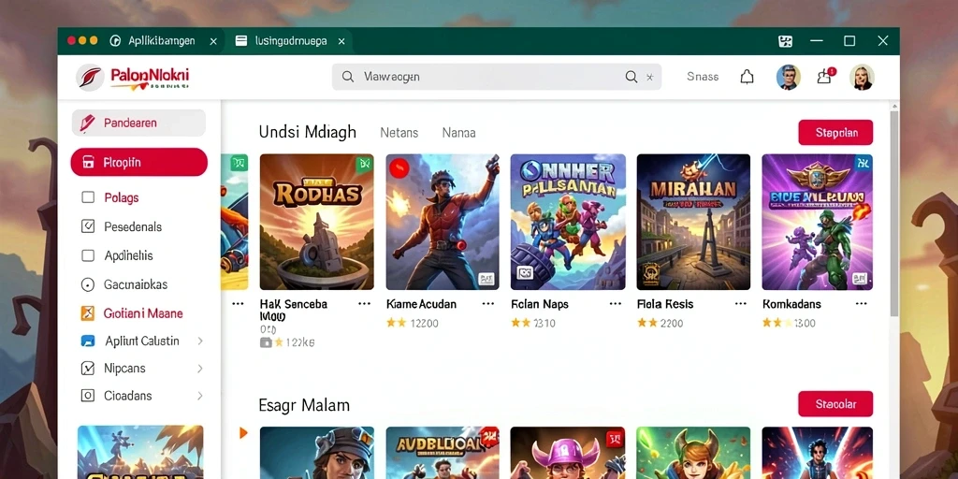Viewport: 958px width, 479px height.
Task: Switch to the Aplikibangen browser tab
Action: click(162, 41)
